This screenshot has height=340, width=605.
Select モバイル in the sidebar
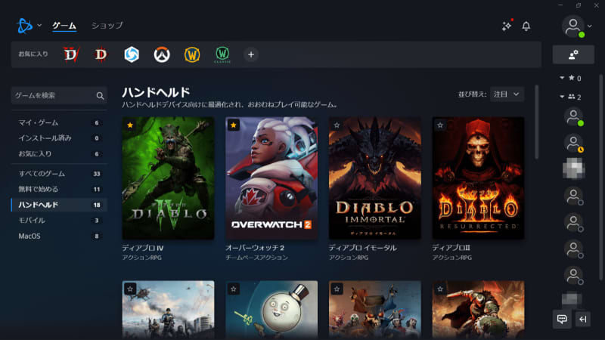pyautogui.click(x=32, y=220)
